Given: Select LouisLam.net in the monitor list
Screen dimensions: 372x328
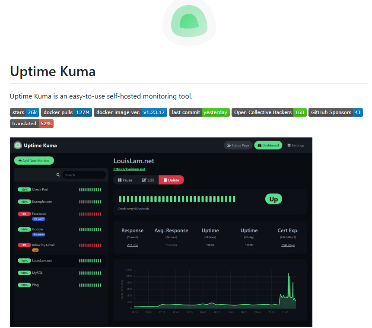Looking at the screenshot, I should [42, 261].
